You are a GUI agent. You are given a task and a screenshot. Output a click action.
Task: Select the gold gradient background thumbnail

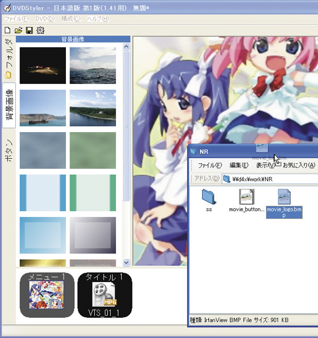pos(43,263)
